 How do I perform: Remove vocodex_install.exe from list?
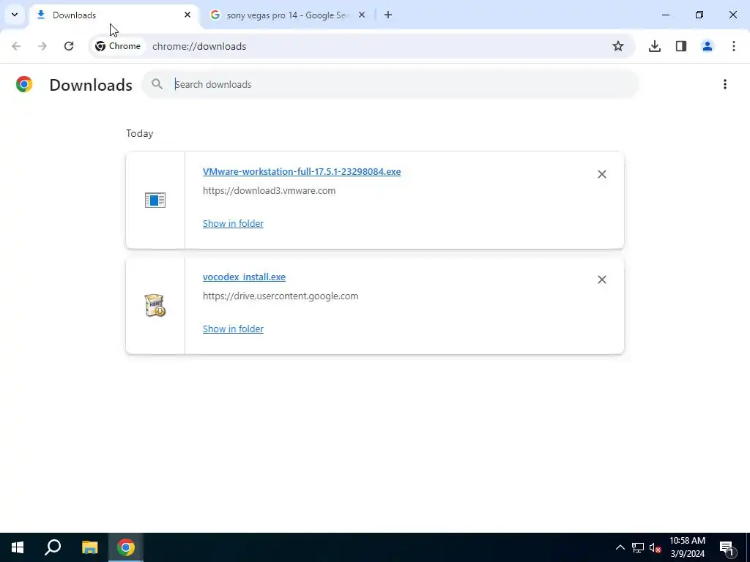pos(602,280)
